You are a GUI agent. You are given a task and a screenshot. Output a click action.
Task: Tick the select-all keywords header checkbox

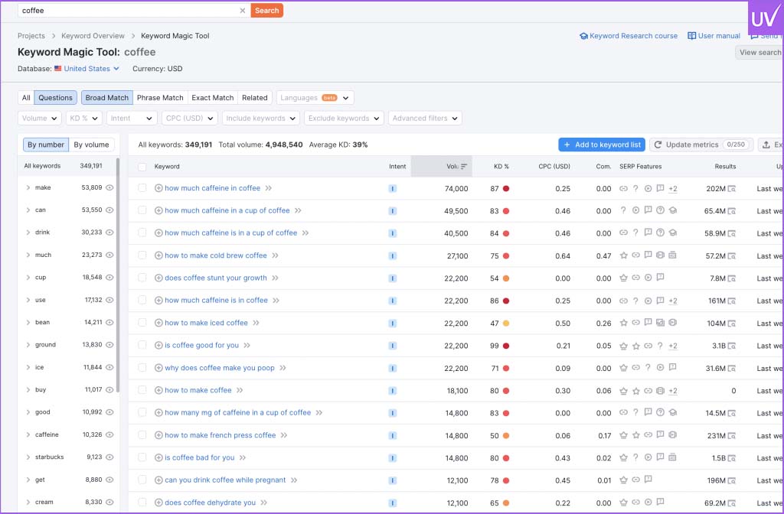(142, 166)
